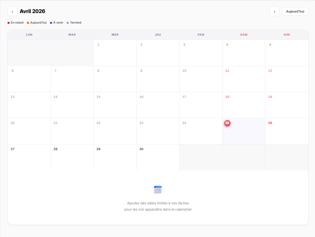Click the MAR column header

click(x=72, y=35)
